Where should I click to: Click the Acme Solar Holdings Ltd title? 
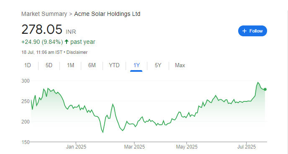pyautogui.click(x=107, y=14)
